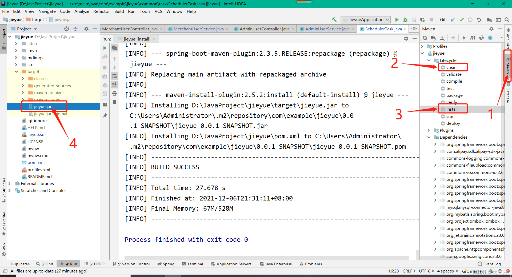Select the install lifecycle phase
512x277 pixels.
point(452,109)
